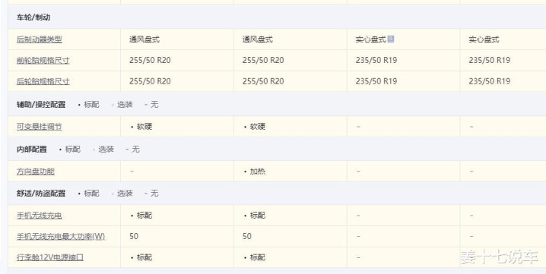Click the 可变悬挂调节 parameter link
546x274 pixels.
coord(40,127)
